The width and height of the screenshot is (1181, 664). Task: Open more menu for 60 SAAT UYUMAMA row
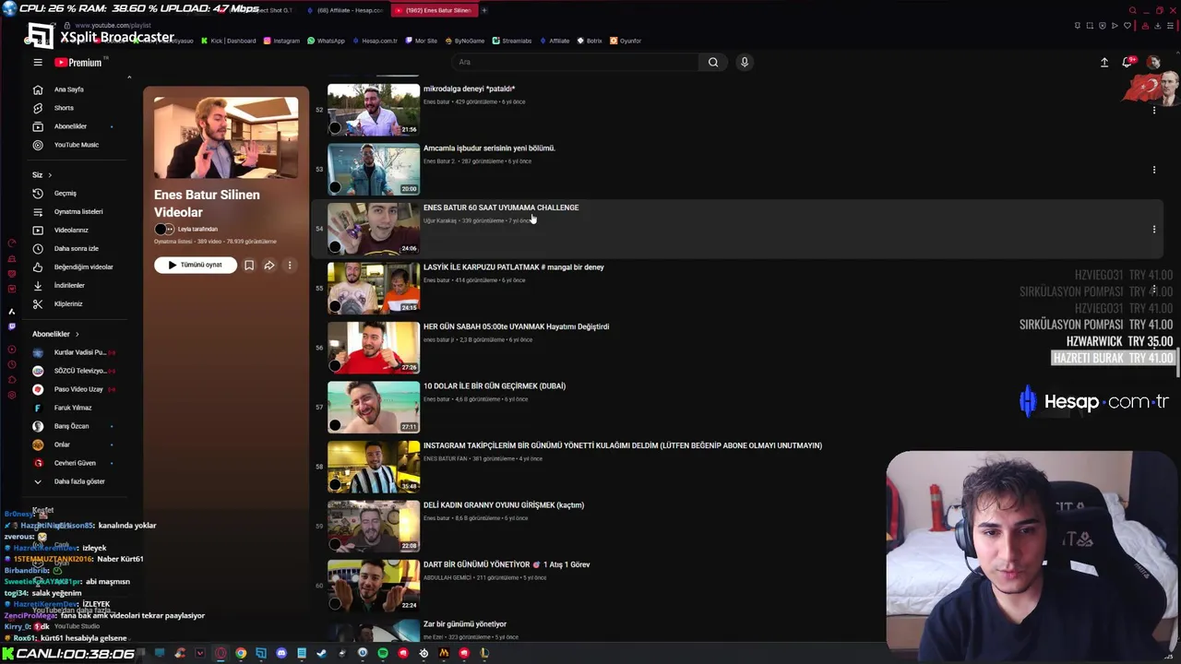point(1153,229)
